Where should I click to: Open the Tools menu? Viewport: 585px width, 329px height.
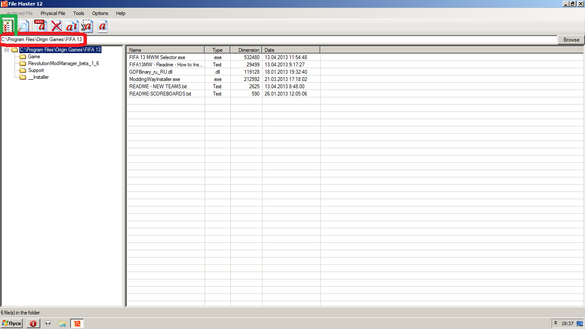79,13
